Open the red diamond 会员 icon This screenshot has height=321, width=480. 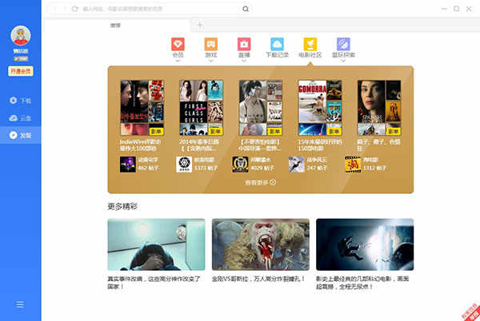[x=178, y=44]
